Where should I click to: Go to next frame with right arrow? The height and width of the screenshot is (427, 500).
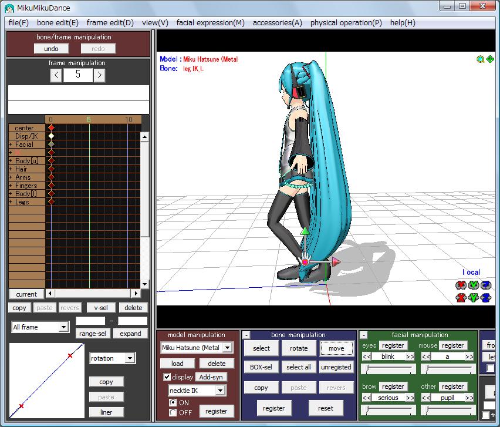click(x=100, y=75)
